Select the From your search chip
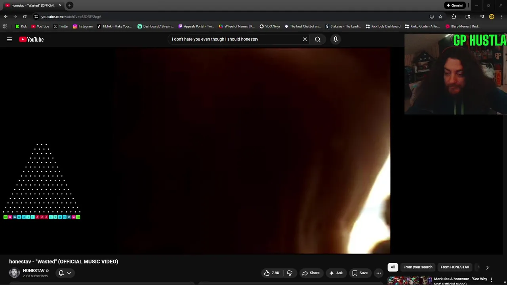 tap(418, 267)
